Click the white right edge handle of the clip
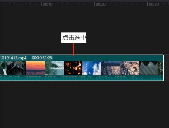169x128 pixels. pos(164,68)
